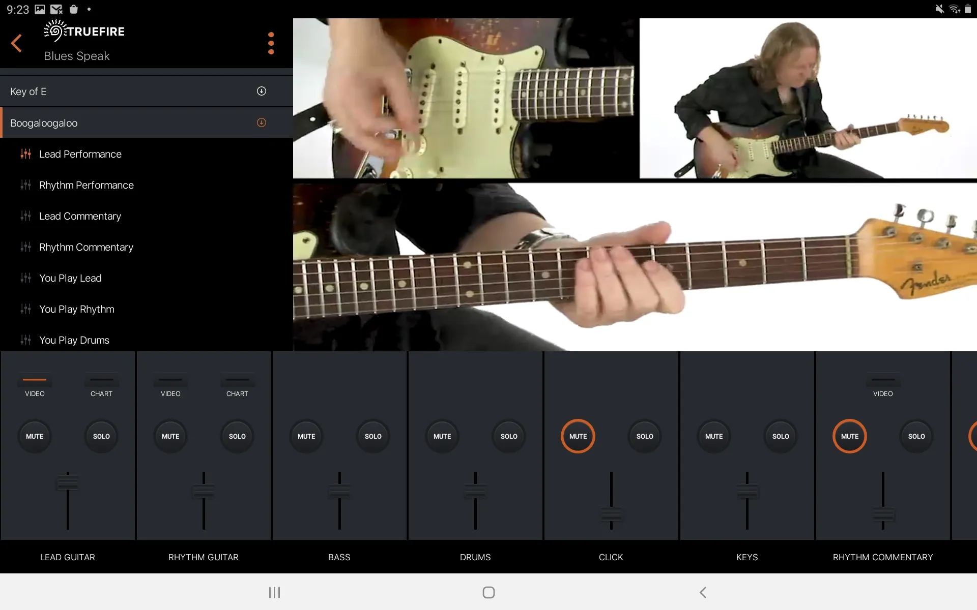The width and height of the screenshot is (977, 610).
Task: Open the three-dot options menu
Action: 270,43
